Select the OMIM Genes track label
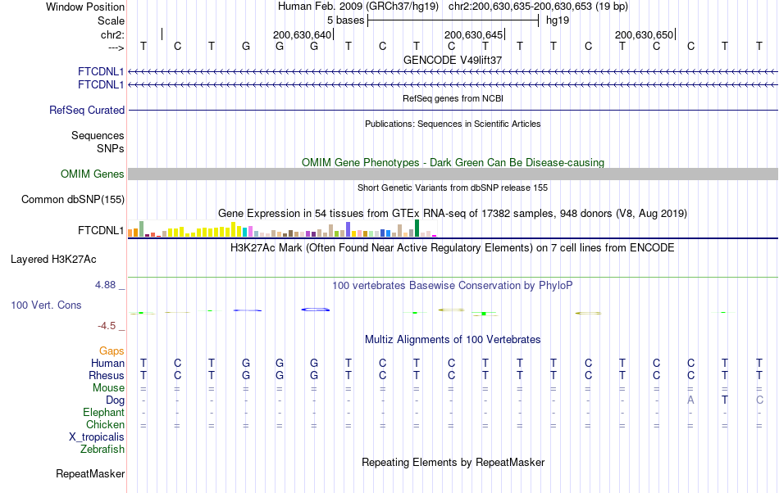This screenshot has width=779, height=493. [x=92, y=174]
